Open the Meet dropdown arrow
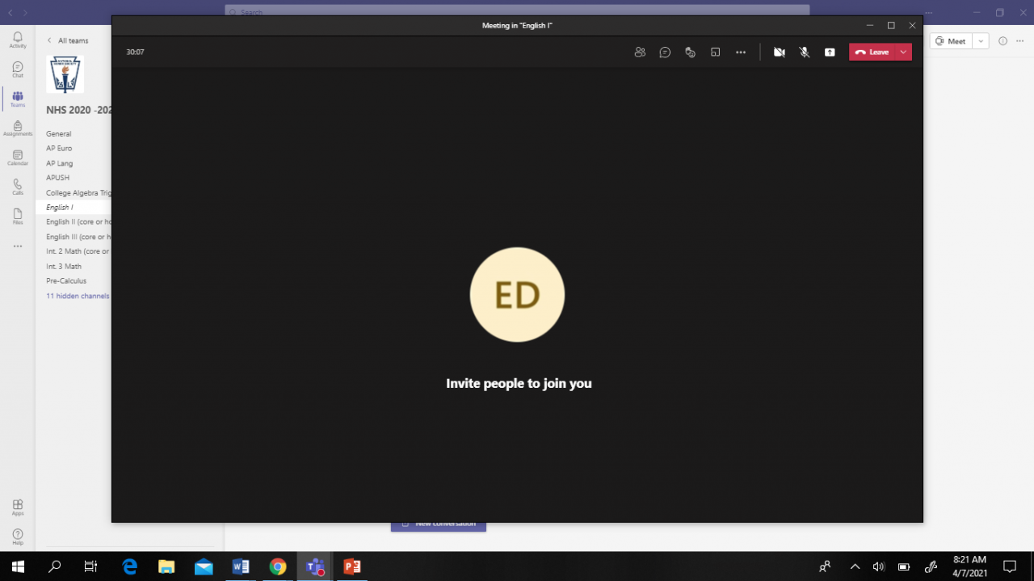This screenshot has height=581, width=1034. click(x=980, y=41)
